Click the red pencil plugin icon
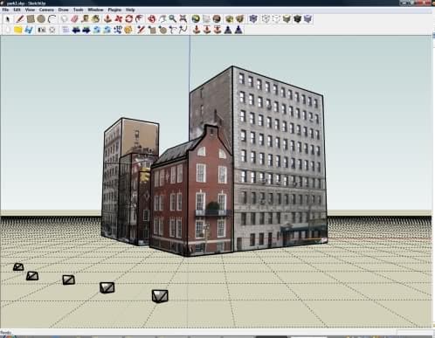 (141, 30)
